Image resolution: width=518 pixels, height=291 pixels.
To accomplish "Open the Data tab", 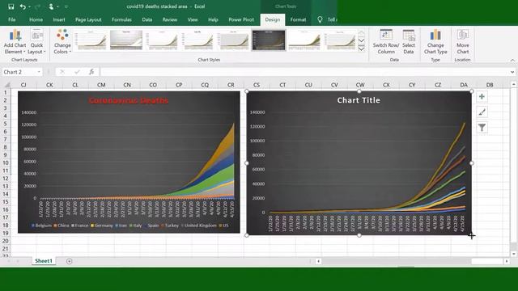I will (147, 19).
